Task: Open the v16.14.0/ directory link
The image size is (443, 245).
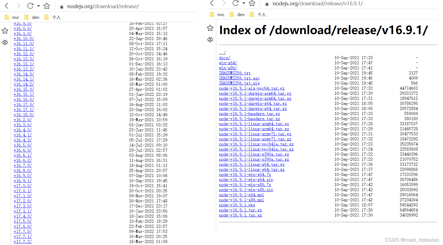Action: pyautogui.click(x=24, y=74)
